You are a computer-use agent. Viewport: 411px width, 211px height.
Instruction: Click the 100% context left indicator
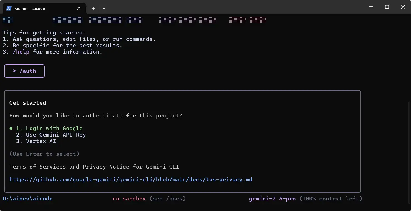click(x=331, y=199)
